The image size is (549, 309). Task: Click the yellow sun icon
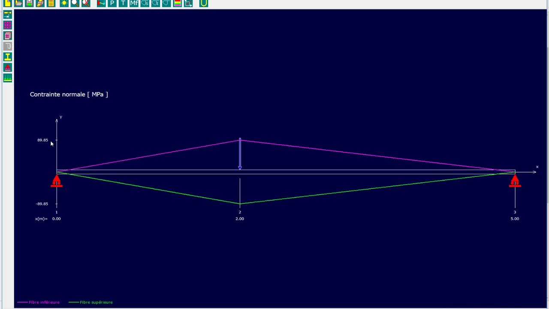pos(64,3)
